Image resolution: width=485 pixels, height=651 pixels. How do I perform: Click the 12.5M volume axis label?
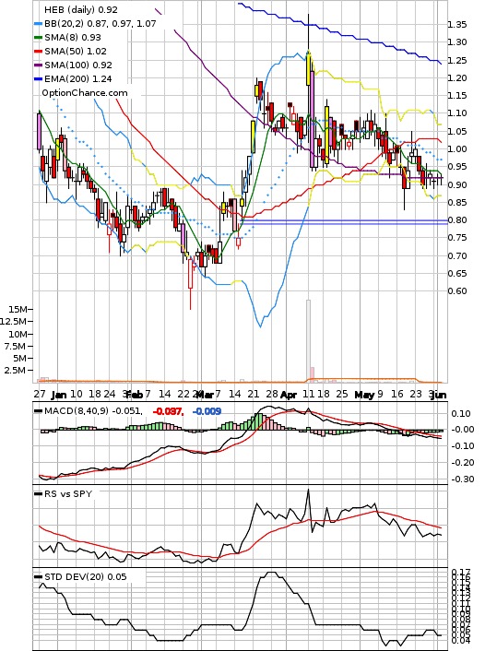pyautogui.click(x=14, y=321)
